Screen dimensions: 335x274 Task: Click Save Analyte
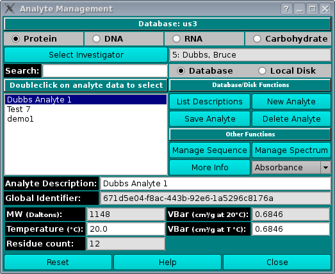pos(209,118)
